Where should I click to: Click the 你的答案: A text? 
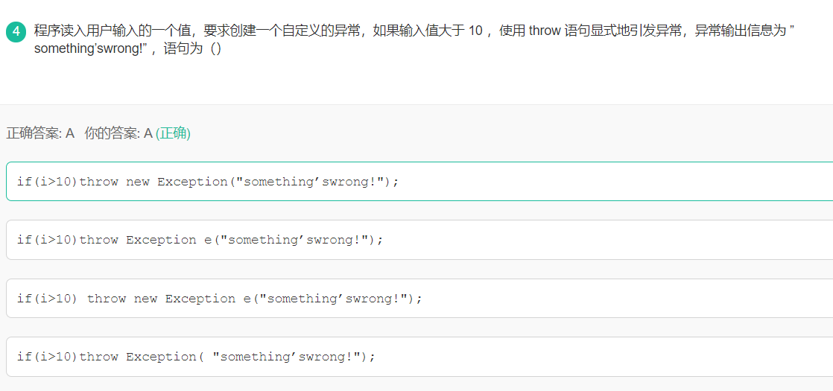click(118, 133)
